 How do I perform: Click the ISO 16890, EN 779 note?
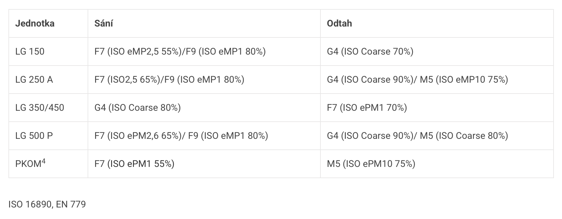[47, 204]
